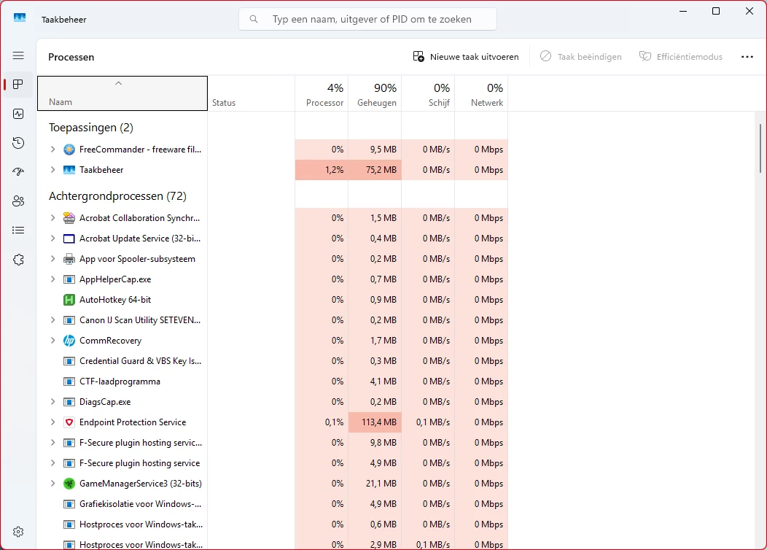Screen dimensions: 767x550
Task: Open the hamburger navigation menu
Action: tap(18, 55)
